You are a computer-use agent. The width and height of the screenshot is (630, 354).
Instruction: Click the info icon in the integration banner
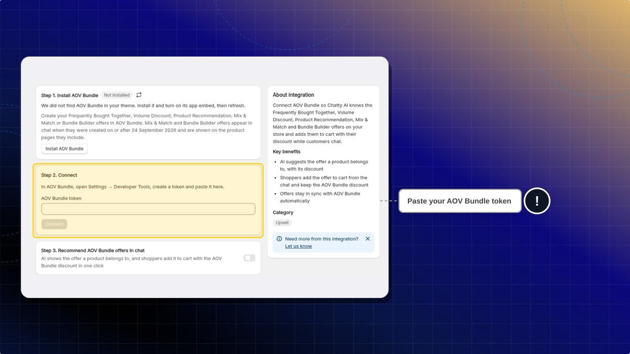[x=279, y=239]
